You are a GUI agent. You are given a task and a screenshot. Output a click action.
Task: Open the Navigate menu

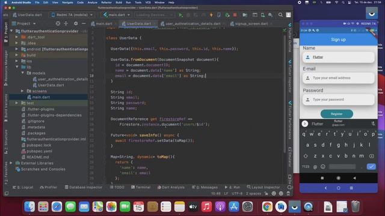tap(67, 2)
